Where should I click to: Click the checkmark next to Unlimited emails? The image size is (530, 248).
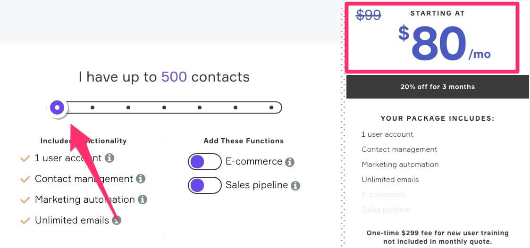pyautogui.click(x=25, y=221)
